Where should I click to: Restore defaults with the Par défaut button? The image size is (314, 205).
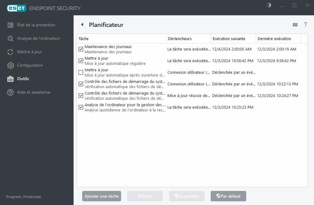coord(228,196)
